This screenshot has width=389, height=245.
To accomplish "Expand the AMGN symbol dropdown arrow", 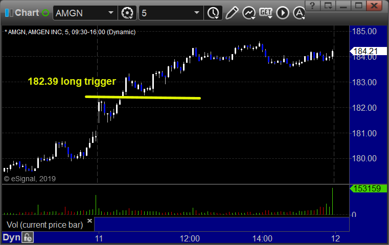I will (x=110, y=13).
